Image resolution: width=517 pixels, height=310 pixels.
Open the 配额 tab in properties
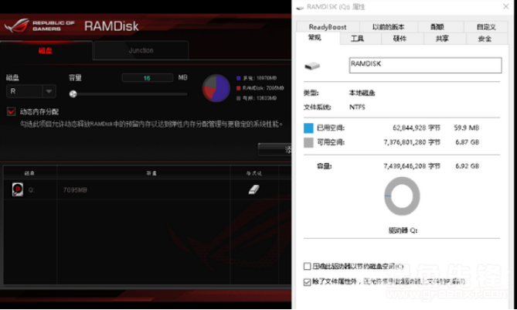437,27
